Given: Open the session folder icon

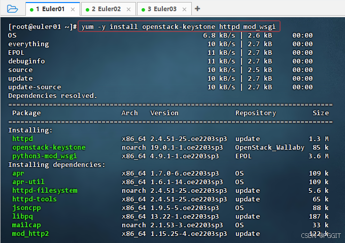Looking at the screenshot, I should (x=12, y=9).
